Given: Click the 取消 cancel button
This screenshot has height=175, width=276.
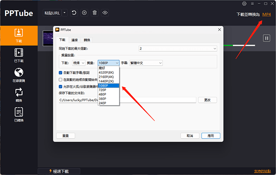Looking at the screenshot, I should click(190, 136).
